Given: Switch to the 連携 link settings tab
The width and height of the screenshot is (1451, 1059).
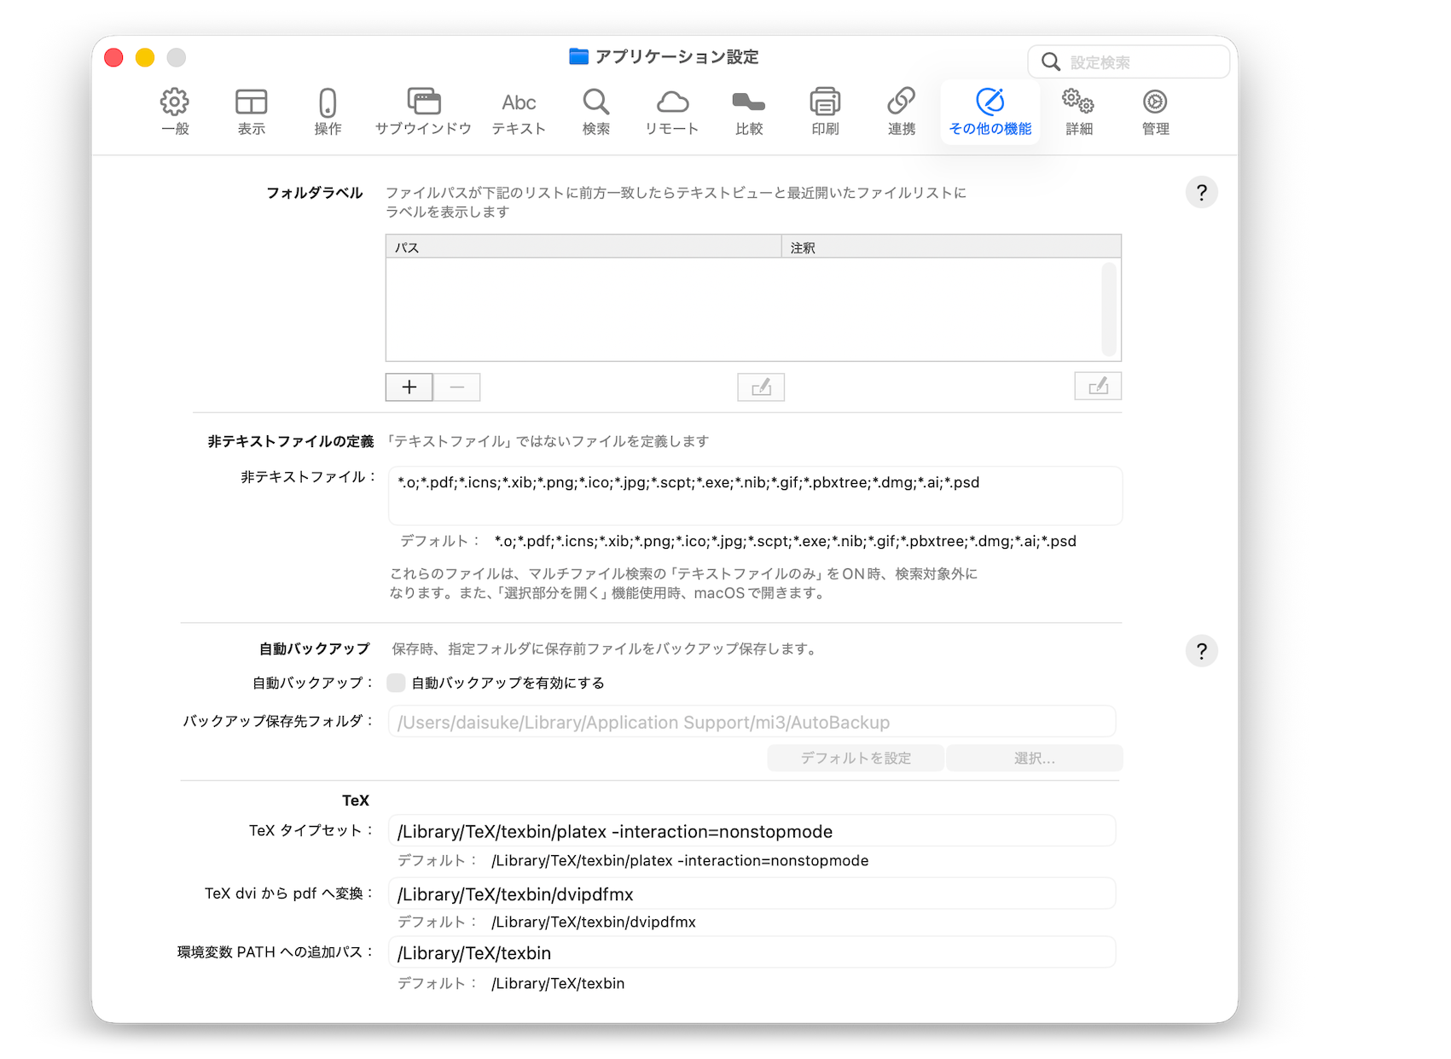Looking at the screenshot, I should 902,112.
